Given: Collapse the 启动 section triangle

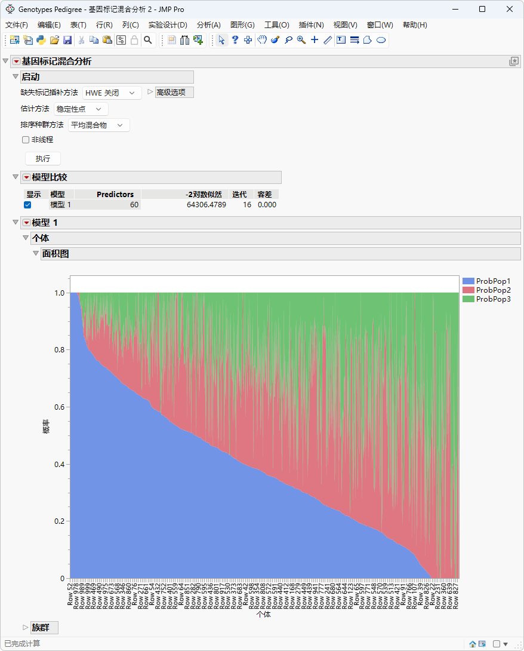Looking at the screenshot, I should tap(16, 76).
